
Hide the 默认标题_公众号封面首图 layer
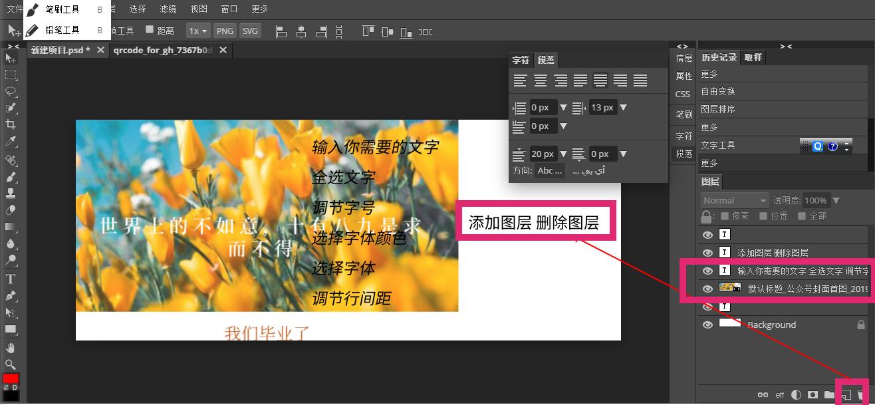708,287
